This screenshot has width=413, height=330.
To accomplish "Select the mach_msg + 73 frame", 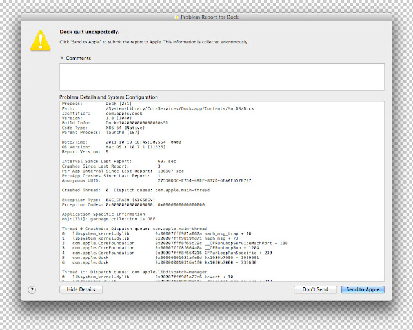I will point(150,238).
